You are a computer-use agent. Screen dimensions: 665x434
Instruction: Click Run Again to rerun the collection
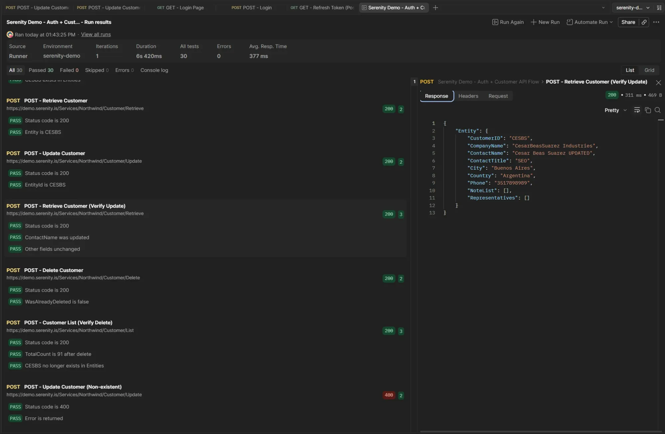508,22
